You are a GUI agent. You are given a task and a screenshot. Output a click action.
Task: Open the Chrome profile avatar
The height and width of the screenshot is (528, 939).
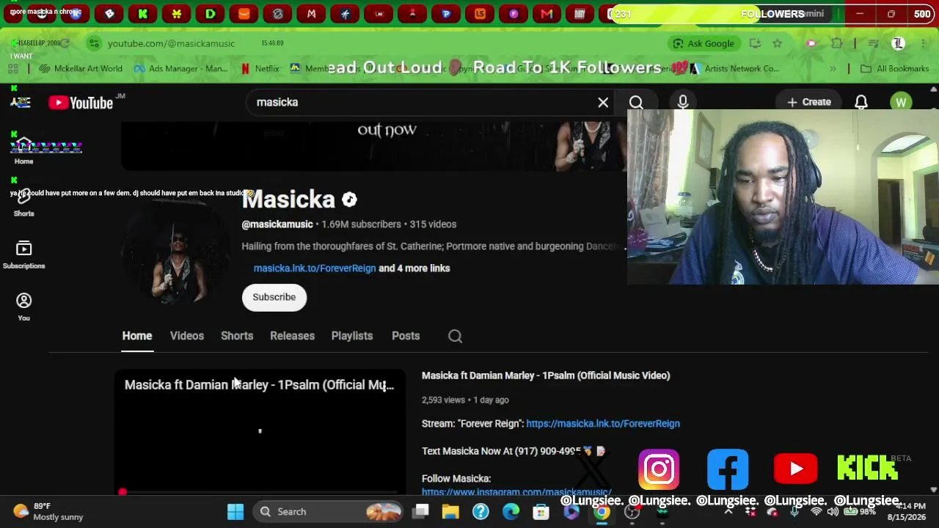tap(898, 43)
